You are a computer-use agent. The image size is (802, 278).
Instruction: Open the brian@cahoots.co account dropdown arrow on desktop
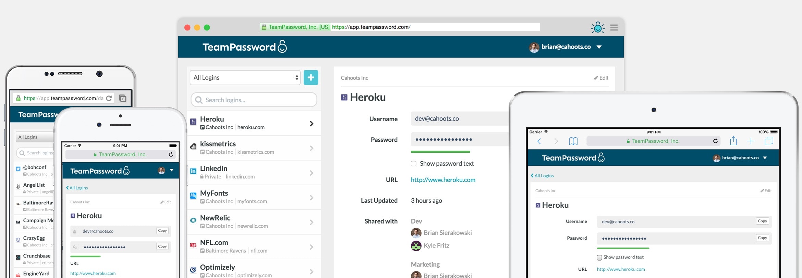pyautogui.click(x=599, y=47)
